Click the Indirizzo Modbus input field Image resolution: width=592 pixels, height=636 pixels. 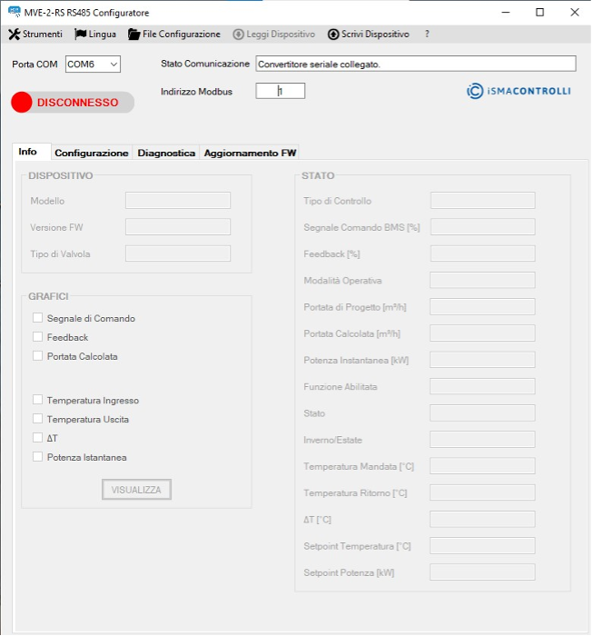[281, 91]
